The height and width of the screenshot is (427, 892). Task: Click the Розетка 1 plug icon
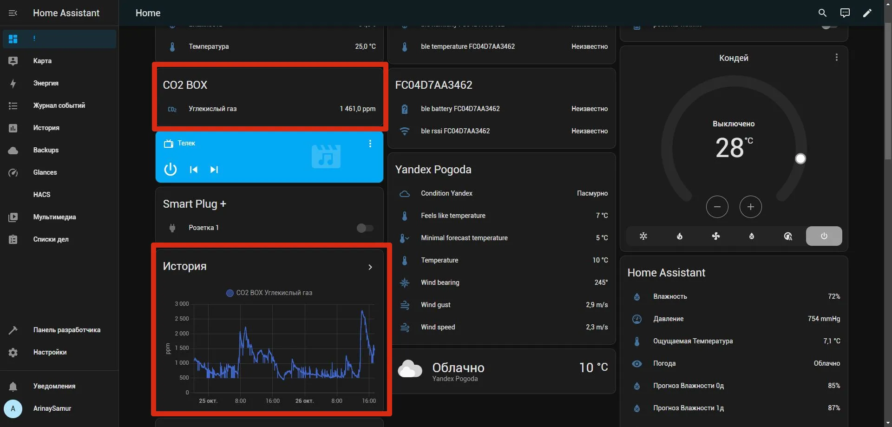click(172, 228)
